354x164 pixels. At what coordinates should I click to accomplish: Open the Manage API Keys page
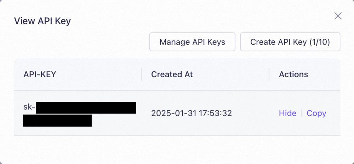192,42
